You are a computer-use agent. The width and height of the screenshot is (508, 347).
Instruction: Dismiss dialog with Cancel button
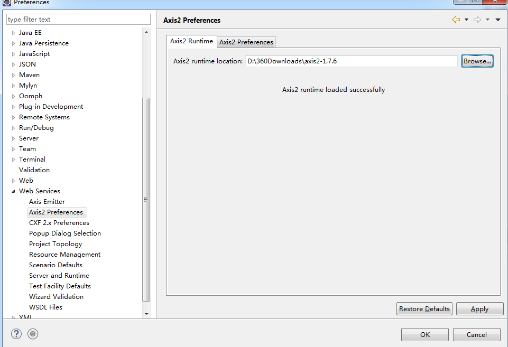click(476, 334)
